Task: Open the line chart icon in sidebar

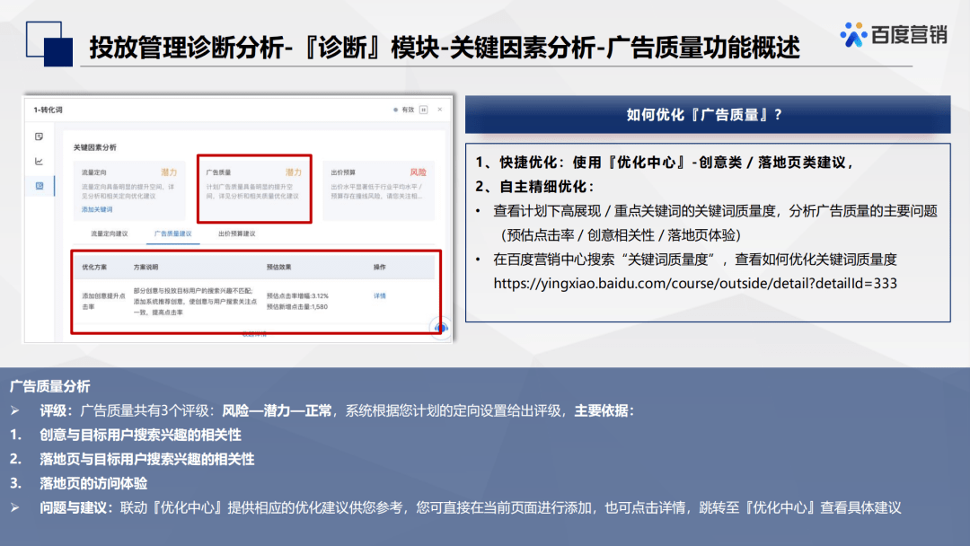Action: coord(39,162)
